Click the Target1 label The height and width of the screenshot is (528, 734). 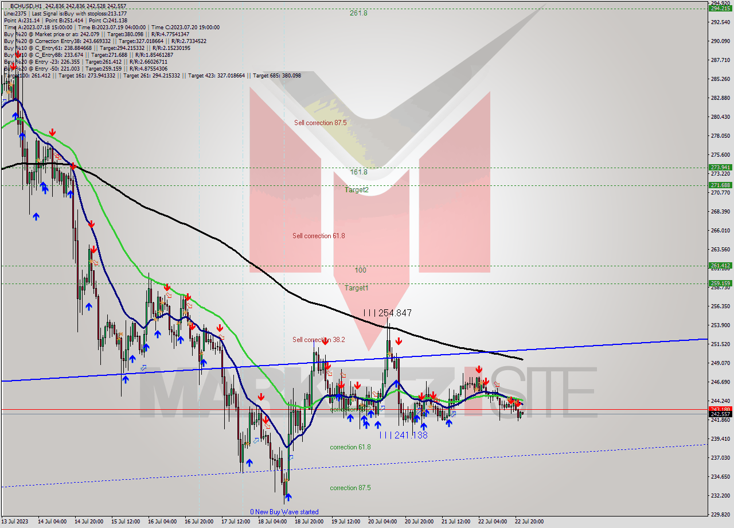point(357,288)
